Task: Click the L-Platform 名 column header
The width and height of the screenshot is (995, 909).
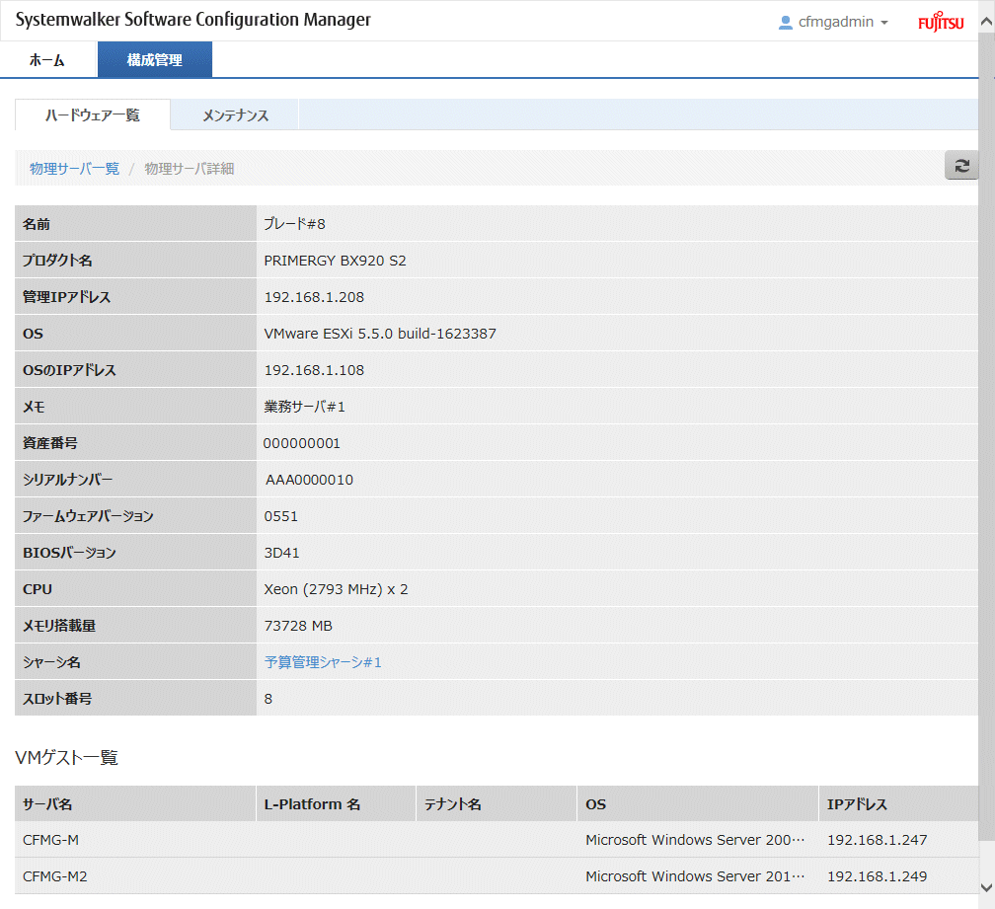Action: (337, 803)
